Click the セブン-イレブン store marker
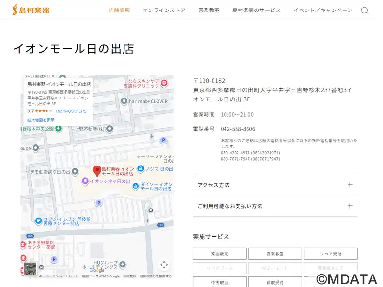 (38, 221)
